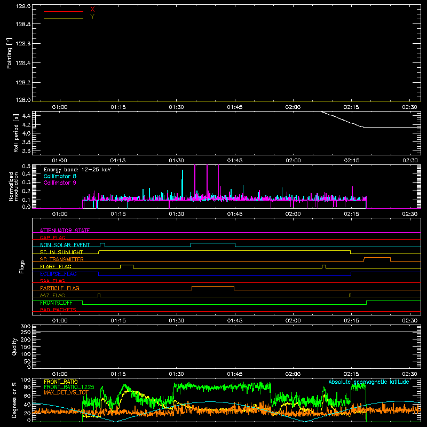Click the second FLARE_FLAG pulse near 02:08
The image size is (427, 427).
(324, 265)
